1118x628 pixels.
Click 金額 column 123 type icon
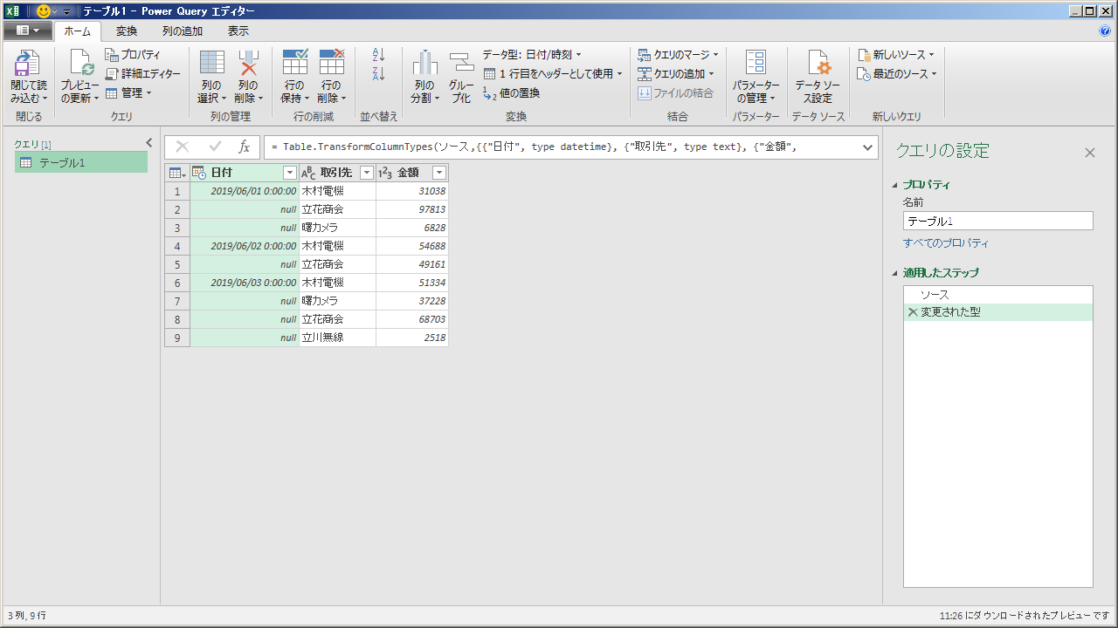point(385,173)
